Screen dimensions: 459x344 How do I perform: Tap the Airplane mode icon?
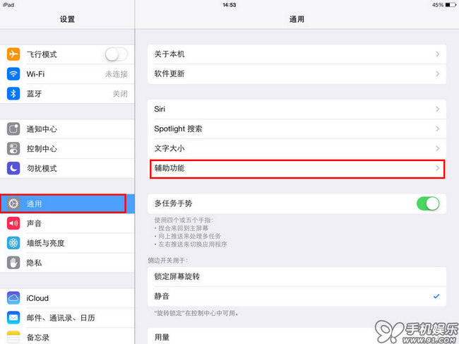[13, 54]
